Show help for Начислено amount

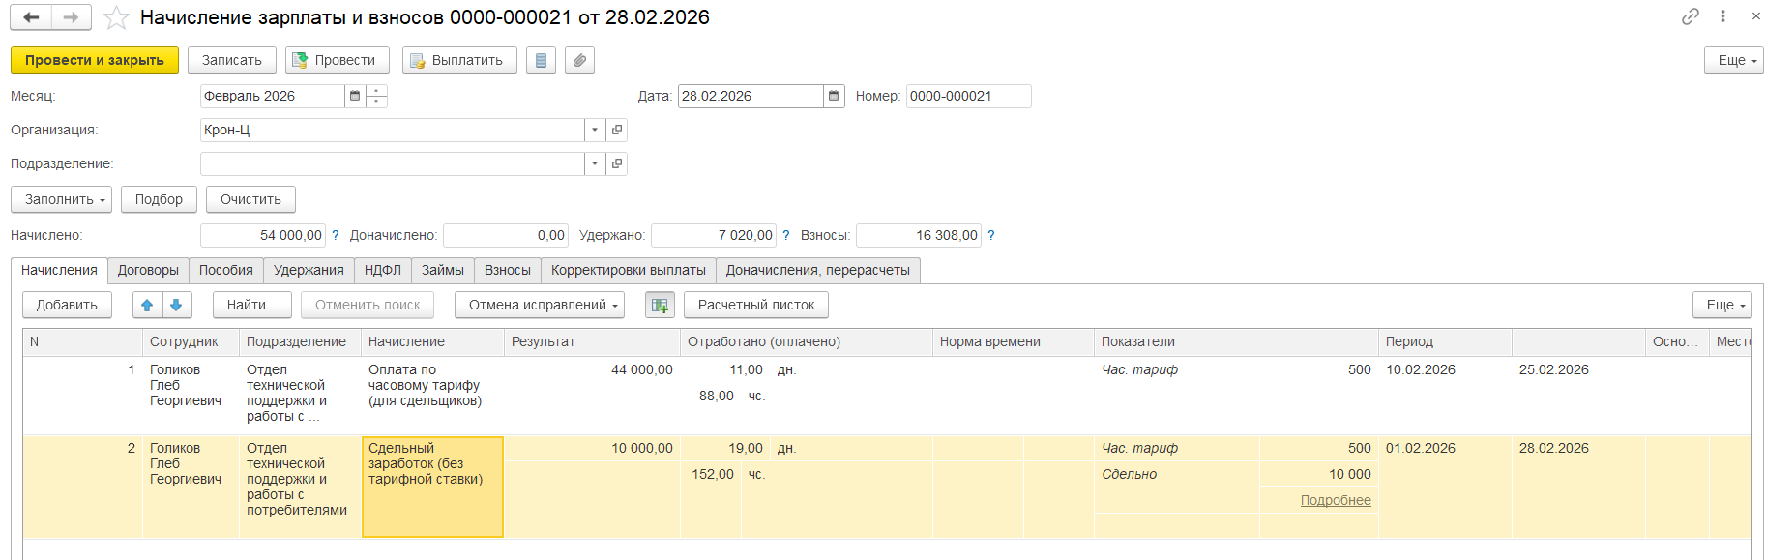click(x=336, y=235)
